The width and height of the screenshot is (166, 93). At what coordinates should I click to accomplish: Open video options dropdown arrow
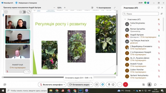click(91, 84)
